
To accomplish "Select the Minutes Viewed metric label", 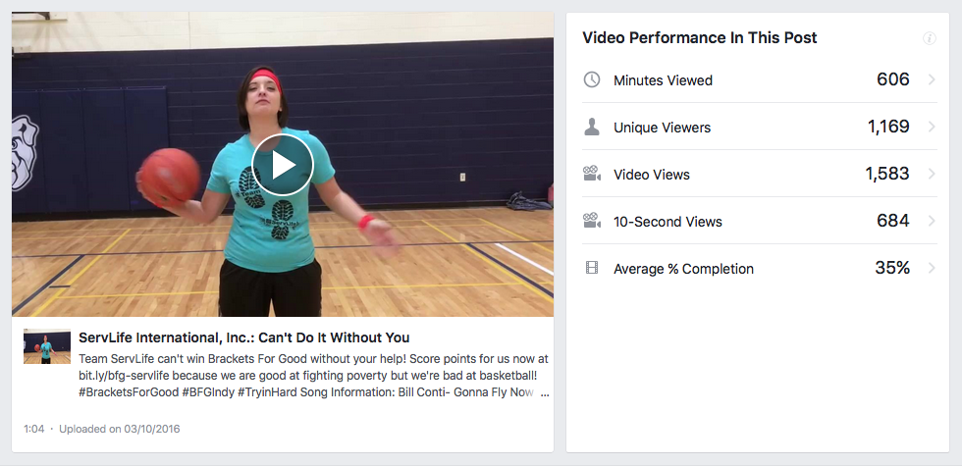I will [x=663, y=80].
